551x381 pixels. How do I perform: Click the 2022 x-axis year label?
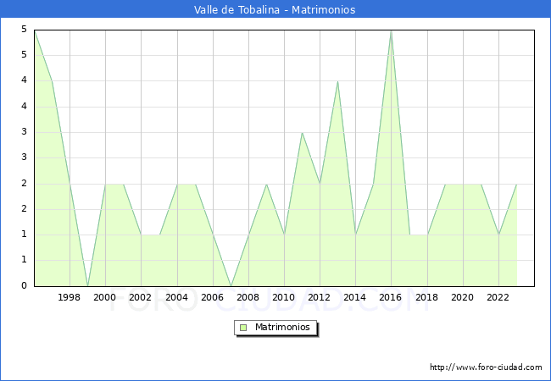click(498, 297)
